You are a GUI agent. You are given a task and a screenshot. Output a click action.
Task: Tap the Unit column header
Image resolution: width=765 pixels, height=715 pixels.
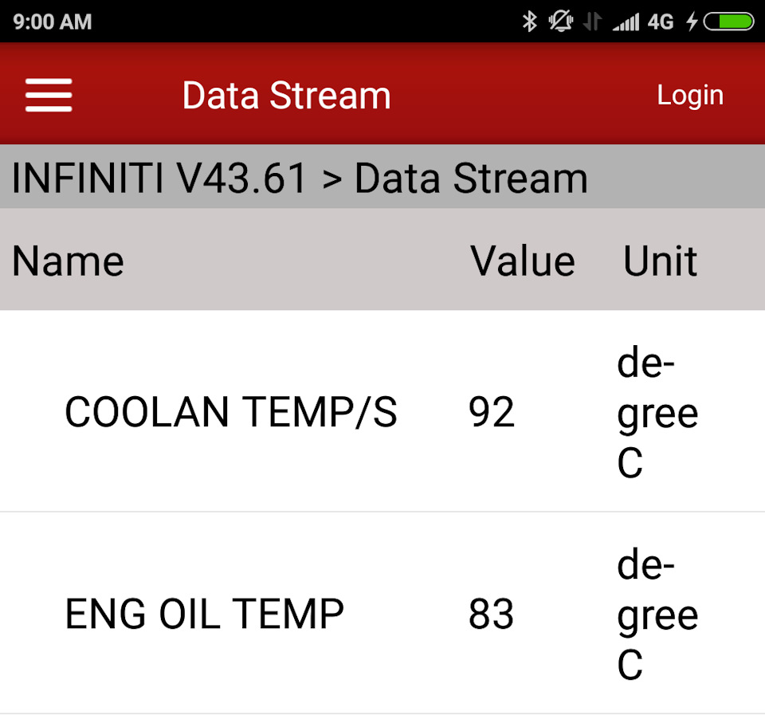[x=661, y=261]
